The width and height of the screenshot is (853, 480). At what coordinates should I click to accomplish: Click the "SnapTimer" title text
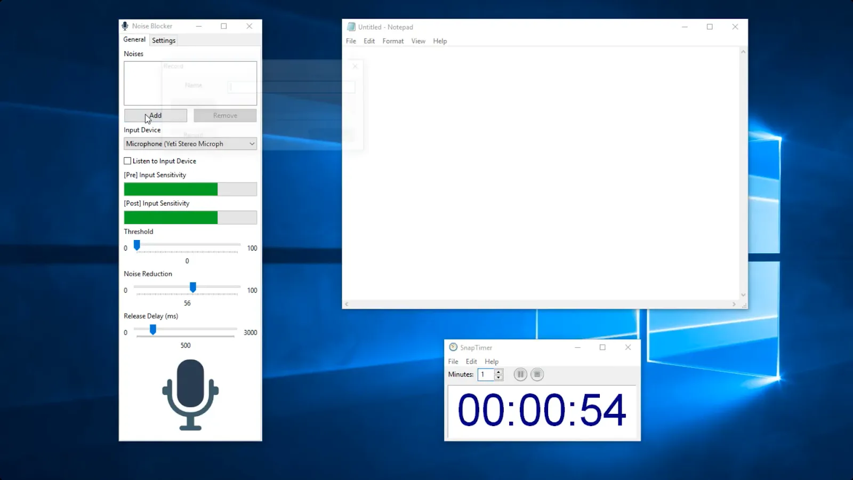coord(476,348)
